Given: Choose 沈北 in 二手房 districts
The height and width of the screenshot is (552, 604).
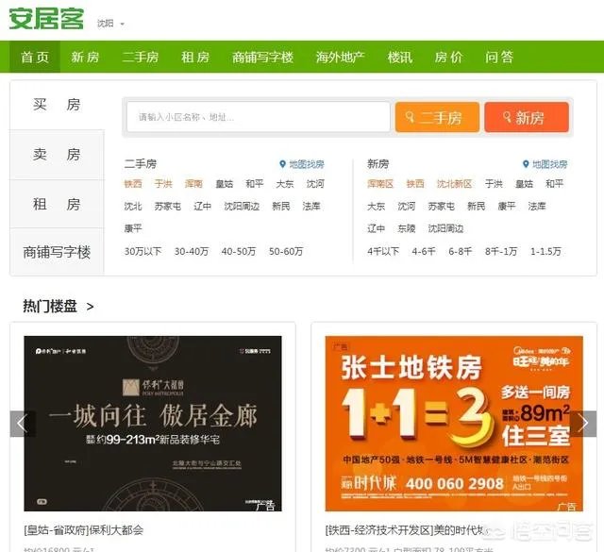Looking at the screenshot, I should pos(133,207).
